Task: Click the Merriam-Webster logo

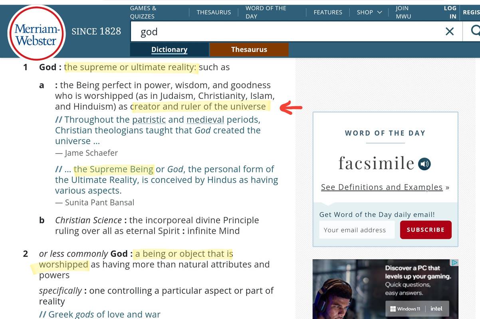Action: click(x=36, y=33)
